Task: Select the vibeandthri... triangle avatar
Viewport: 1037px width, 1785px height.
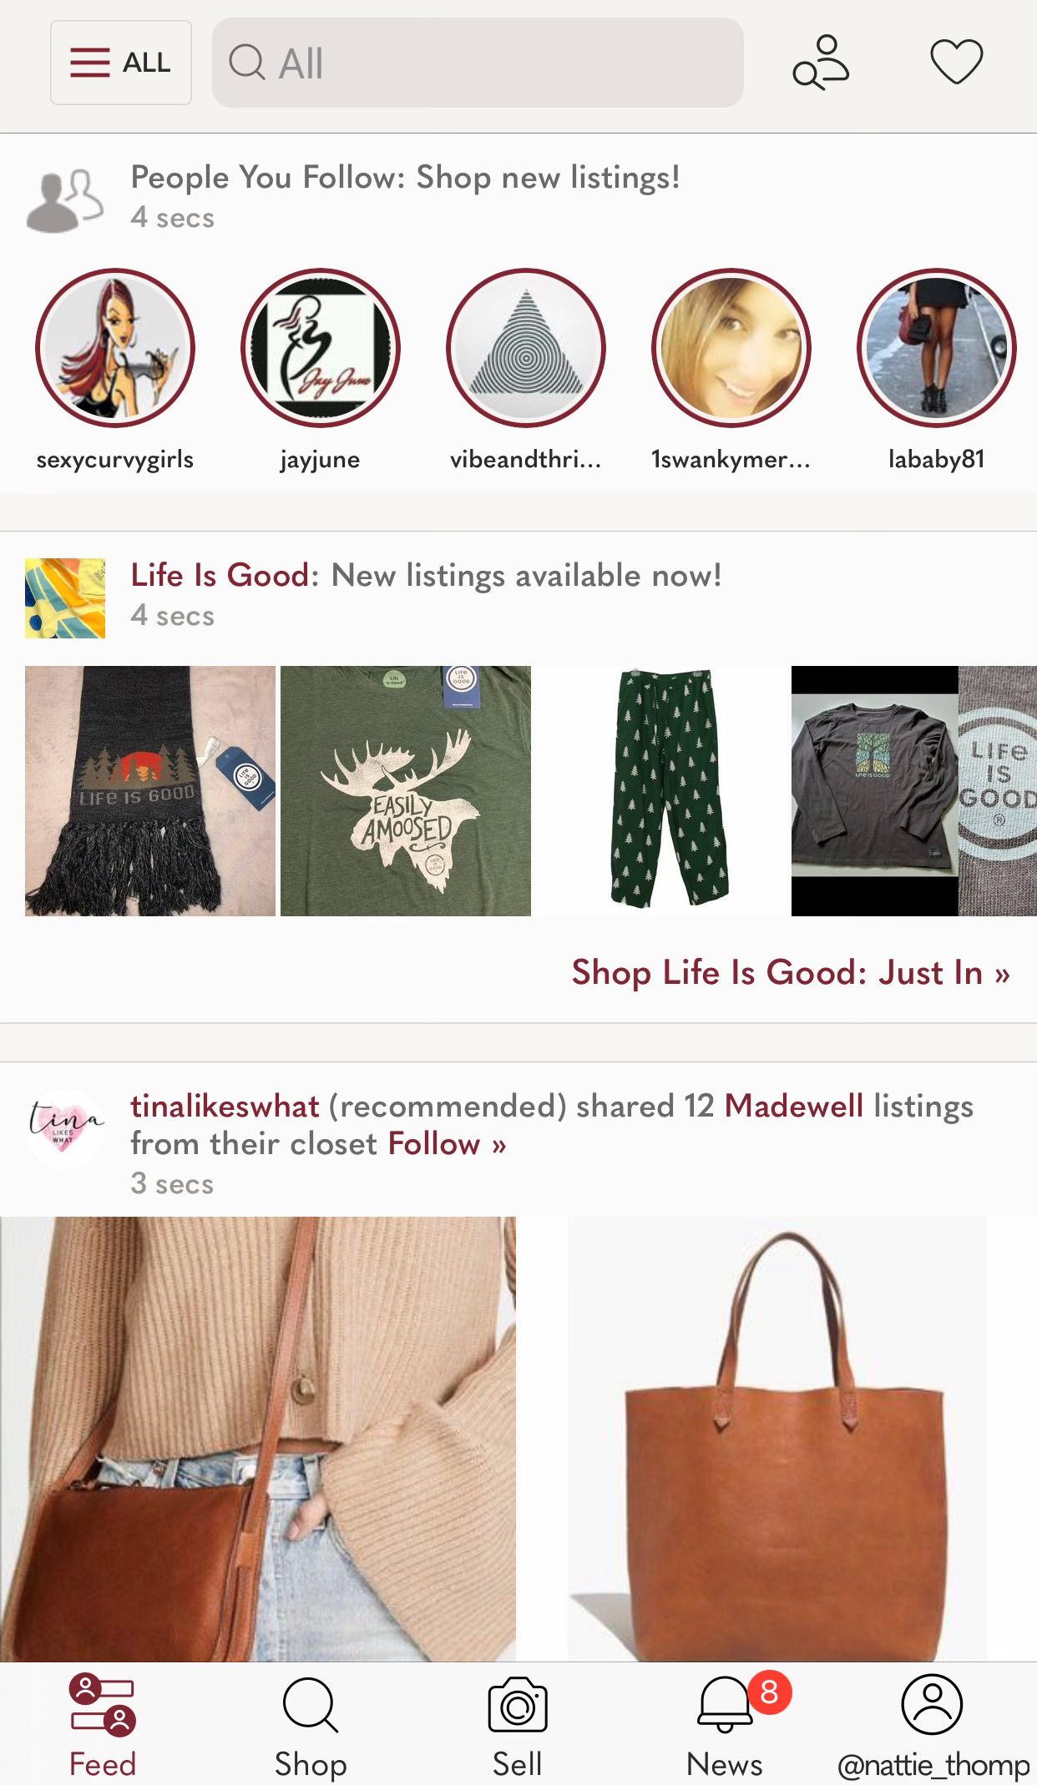Action: pyautogui.click(x=526, y=348)
